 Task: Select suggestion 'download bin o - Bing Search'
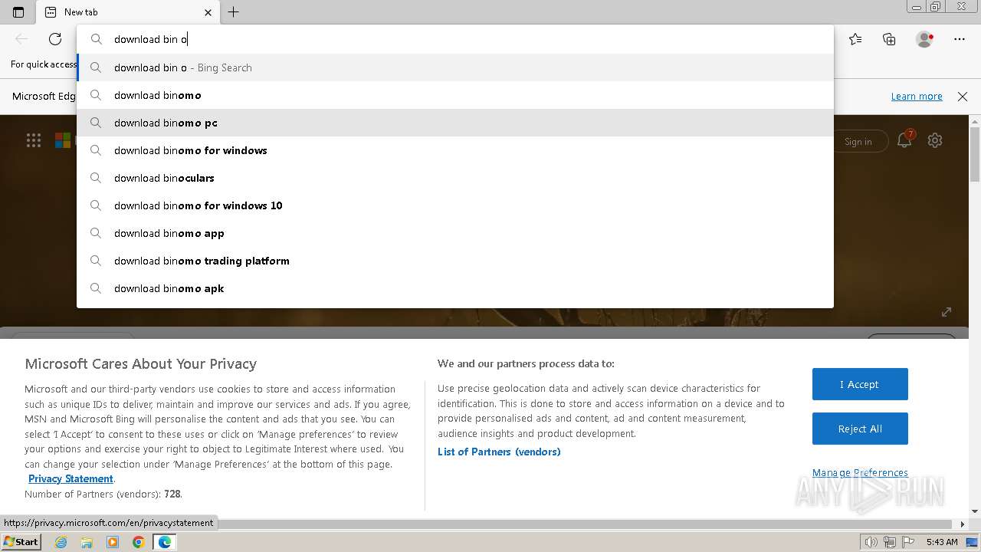455,67
